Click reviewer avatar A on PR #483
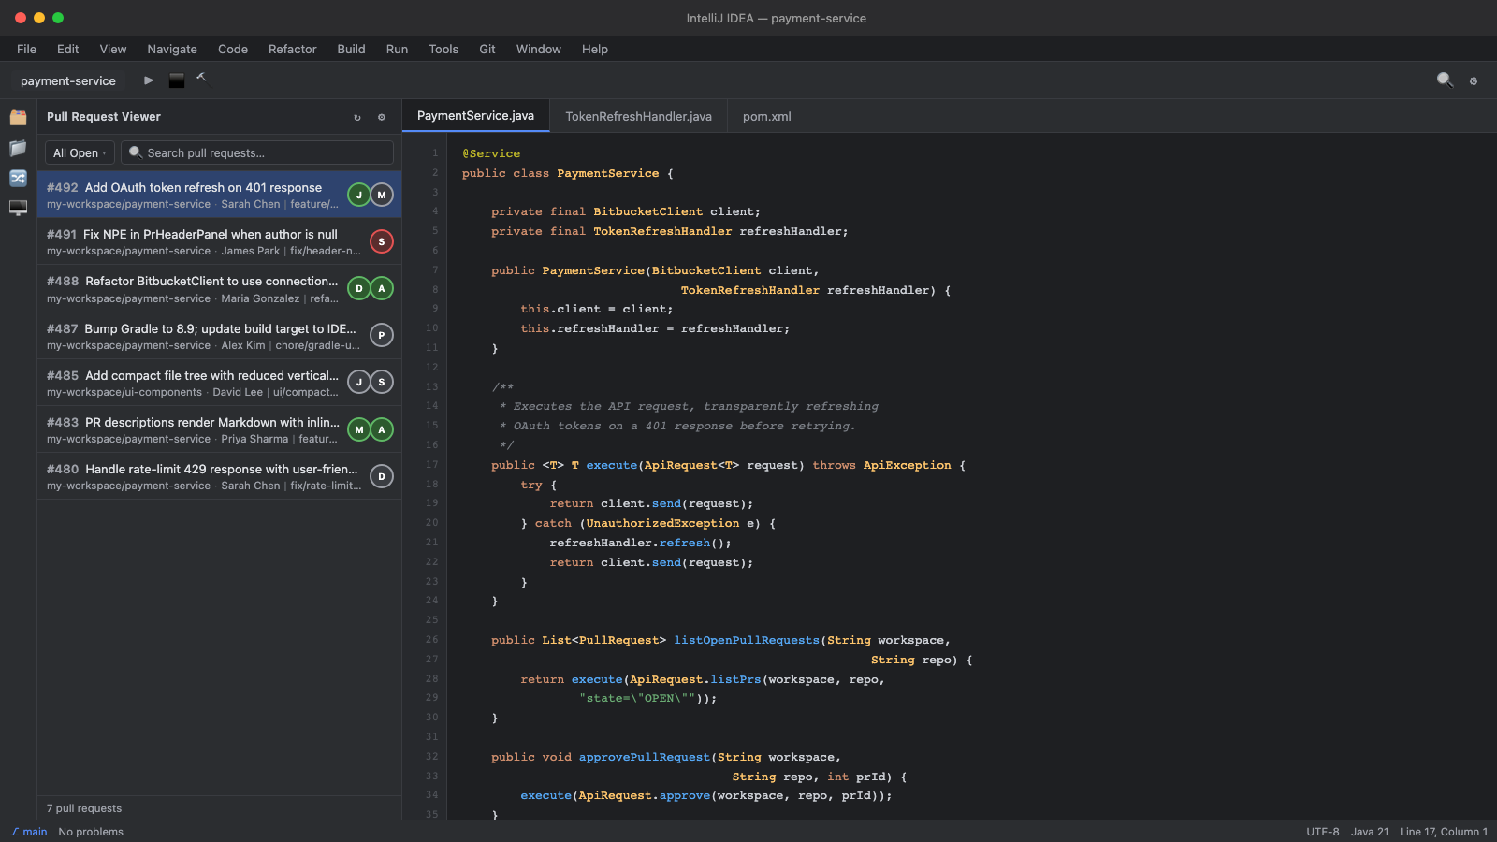The width and height of the screenshot is (1497, 842). [382, 429]
